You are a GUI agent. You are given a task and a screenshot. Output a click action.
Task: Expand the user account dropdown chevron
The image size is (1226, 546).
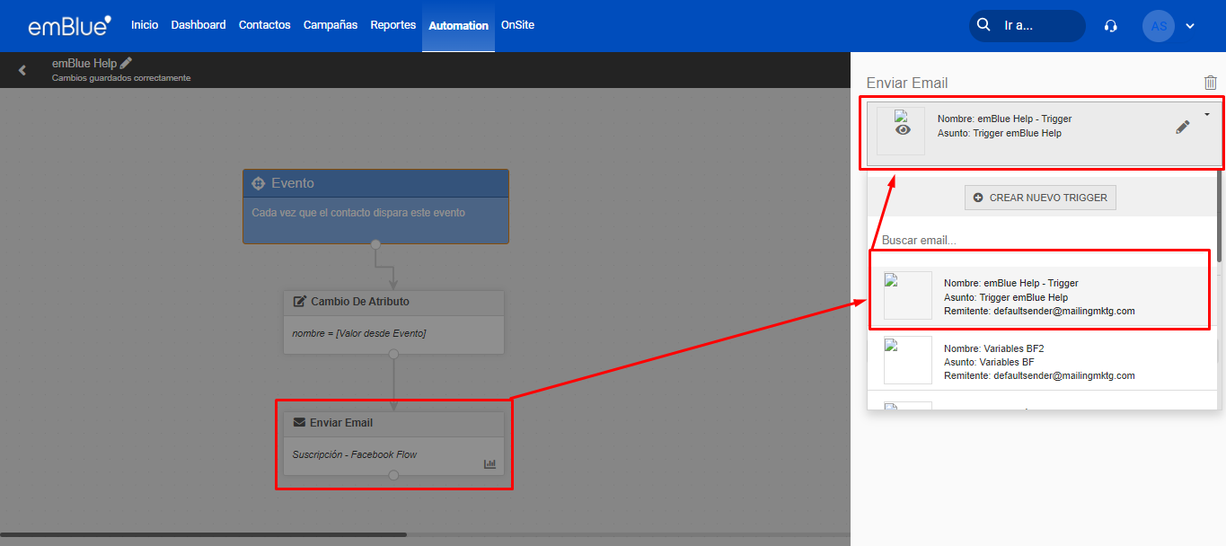[1190, 26]
